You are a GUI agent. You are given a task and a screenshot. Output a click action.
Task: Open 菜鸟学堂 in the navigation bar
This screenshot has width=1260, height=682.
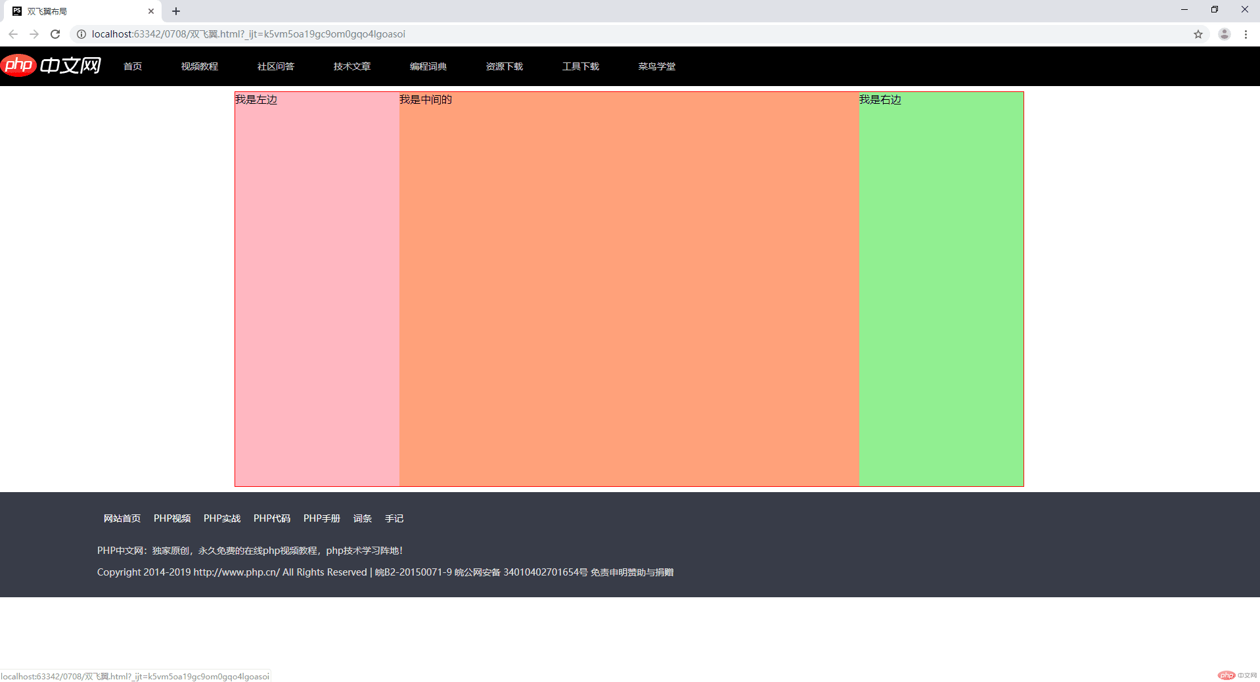tap(657, 66)
